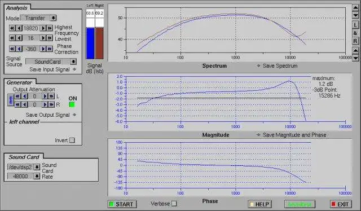
Task: Click the R channel button beside spectrum
Action: click(x=355, y=41)
